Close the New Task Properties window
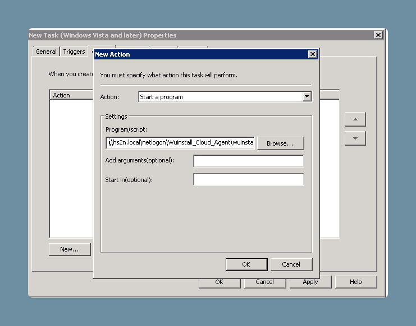This screenshot has width=416, height=326. [378, 35]
